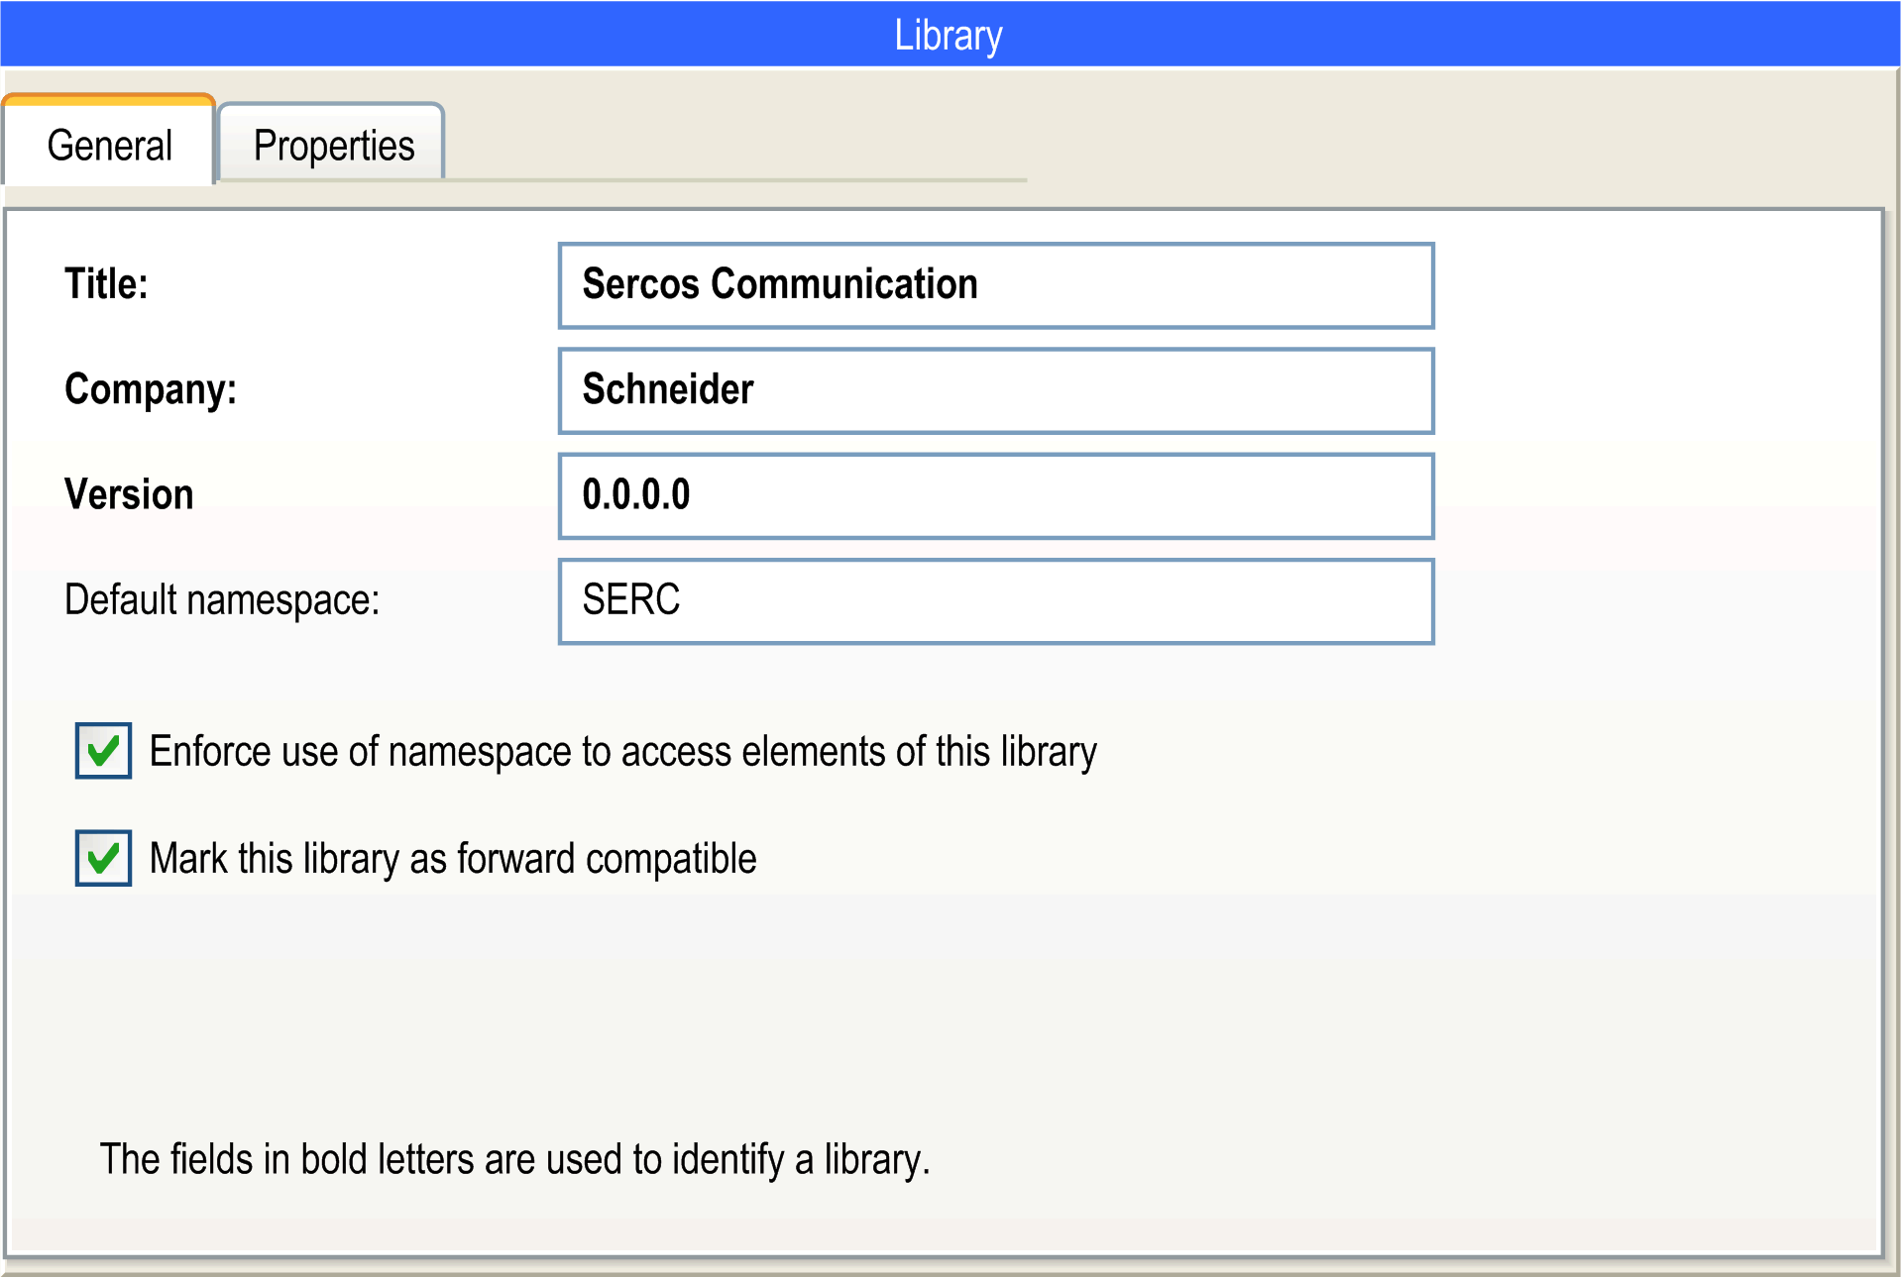The width and height of the screenshot is (1901, 1278).
Task: Select the General tab
Action: point(109,145)
